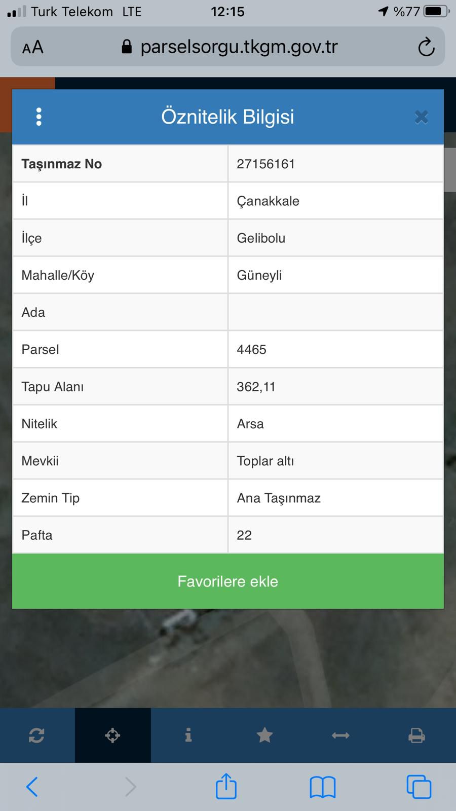Open the three-dot options menu
This screenshot has width=456, height=811.
39,117
